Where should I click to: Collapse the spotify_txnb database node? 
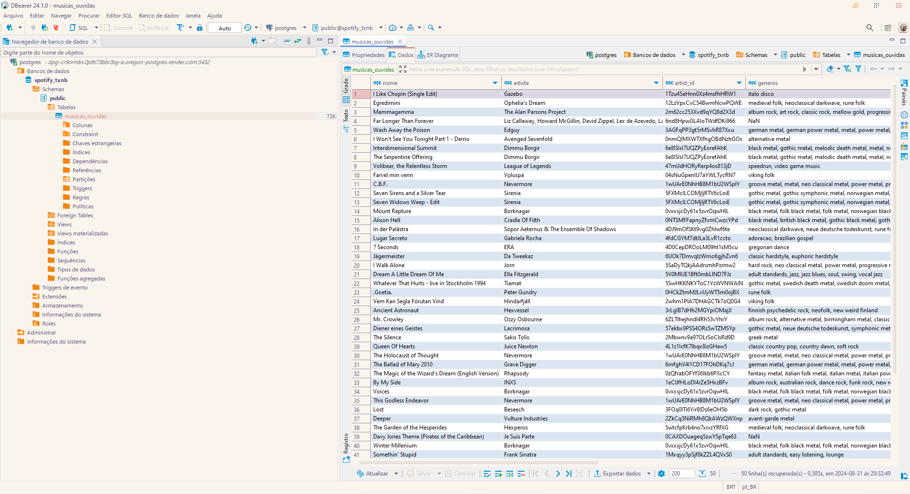point(21,80)
